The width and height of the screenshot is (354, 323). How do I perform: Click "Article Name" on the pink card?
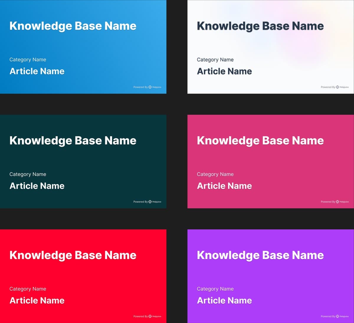(x=224, y=186)
